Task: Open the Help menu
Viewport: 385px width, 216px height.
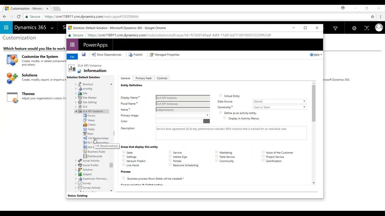Action: tap(316, 55)
